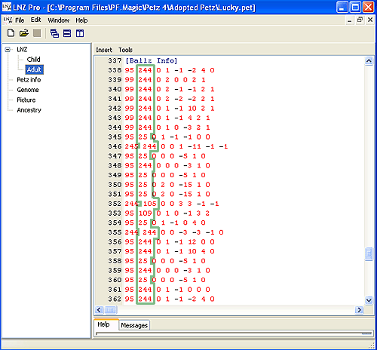The height and width of the screenshot is (350, 377).
Task: Click the horizontal scrollbar left arrow
Action: [99, 310]
